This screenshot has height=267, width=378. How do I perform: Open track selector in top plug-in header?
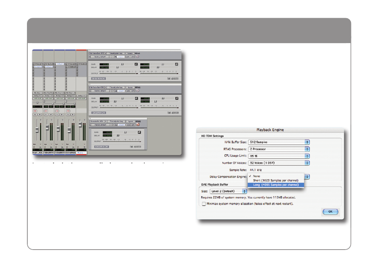pos(96,53)
